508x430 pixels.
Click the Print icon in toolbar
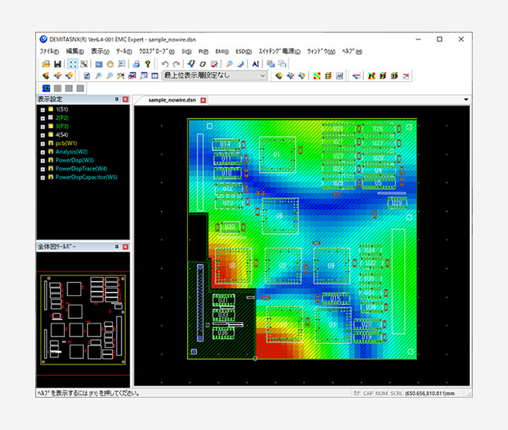[136, 63]
